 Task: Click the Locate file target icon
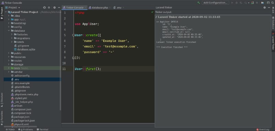pos(44,8)
